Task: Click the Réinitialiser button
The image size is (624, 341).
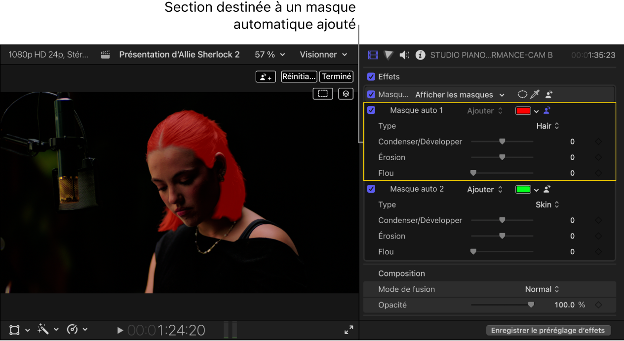Action: point(299,76)
